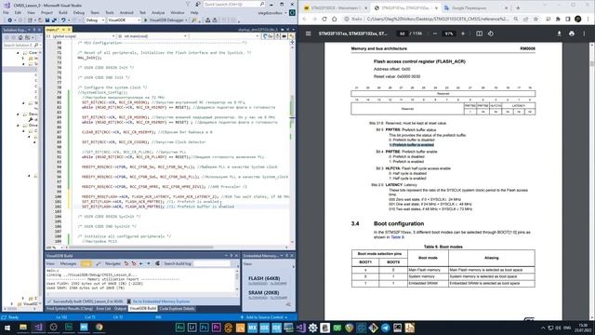Open the Debug menu

[78, 12]
